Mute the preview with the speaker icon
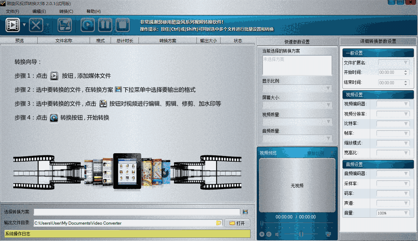The width and height of the screenshot is (418, 241). coord(277,234)
